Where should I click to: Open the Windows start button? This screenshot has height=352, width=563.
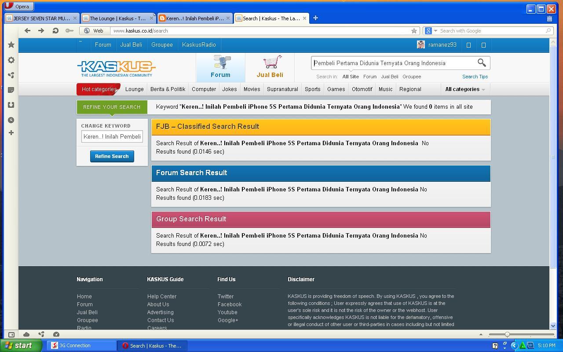pyautogui.click(x=21, y=345)
